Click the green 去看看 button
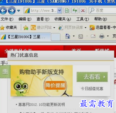 point(92,77)
